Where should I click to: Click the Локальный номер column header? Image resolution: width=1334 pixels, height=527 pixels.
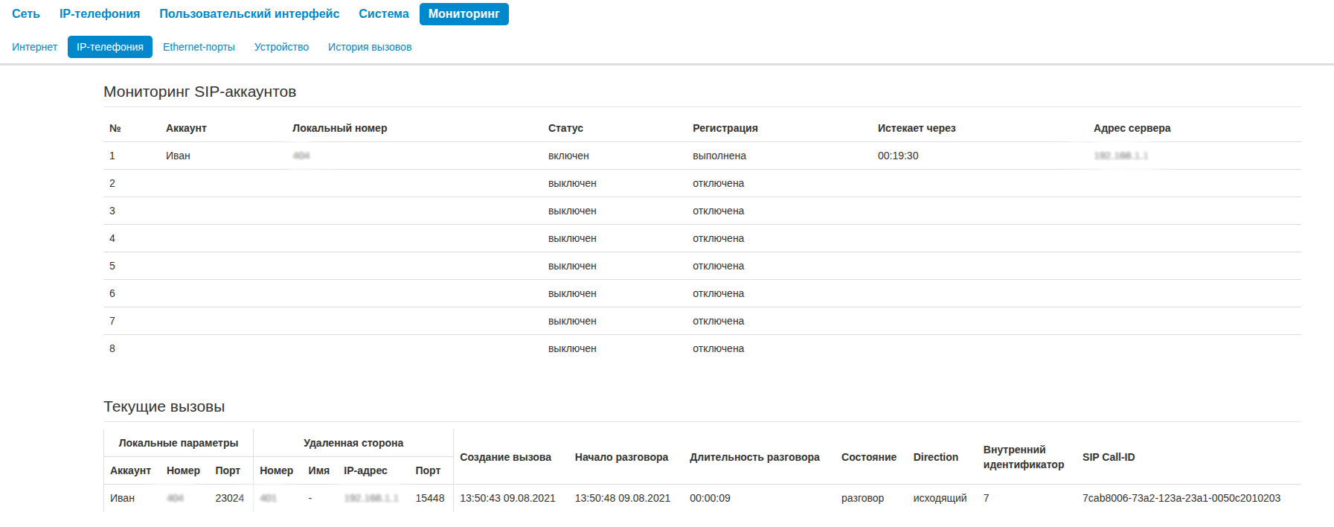point(339,128)
